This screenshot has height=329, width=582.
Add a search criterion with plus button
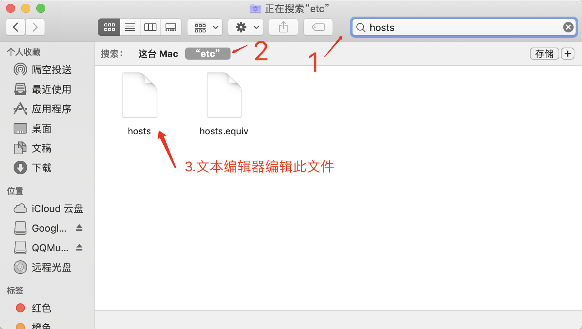[x=567, y=54]
